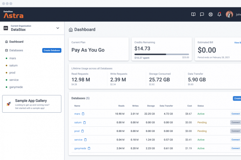Click the home icon beside Dashboard heading
The image size is (241, 160).
pos(71,30)
